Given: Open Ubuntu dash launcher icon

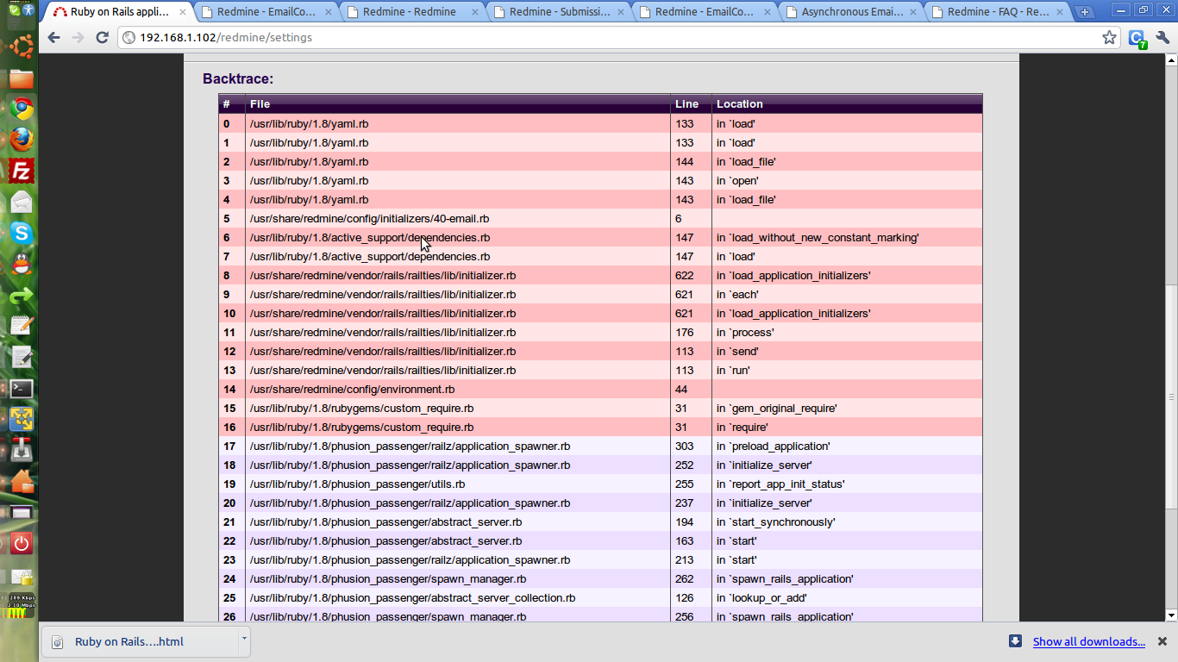Looking at the screenshot, I should click(22, 45).
